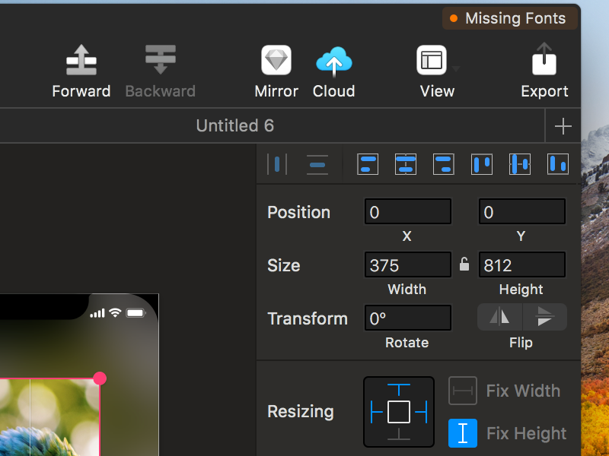609x456 pixels.
Task: Click the Position Y input field
Action: (522, 212)
